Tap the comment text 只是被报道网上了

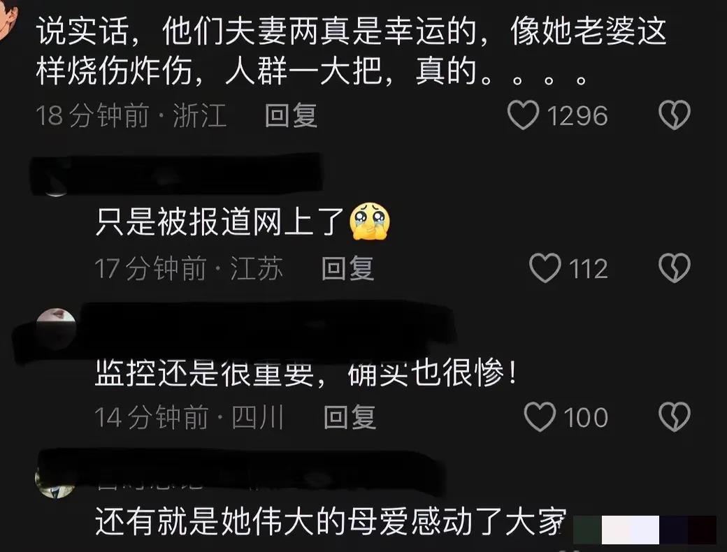tap(219, 222)
